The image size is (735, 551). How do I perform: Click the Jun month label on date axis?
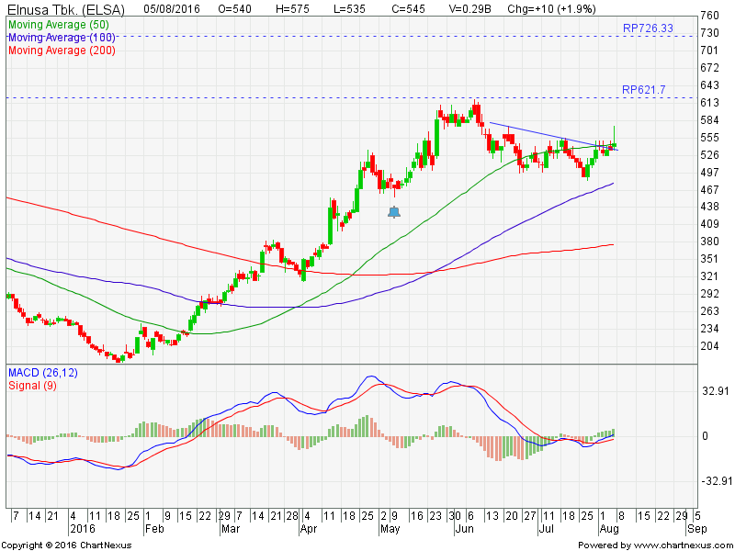(465, 529)
